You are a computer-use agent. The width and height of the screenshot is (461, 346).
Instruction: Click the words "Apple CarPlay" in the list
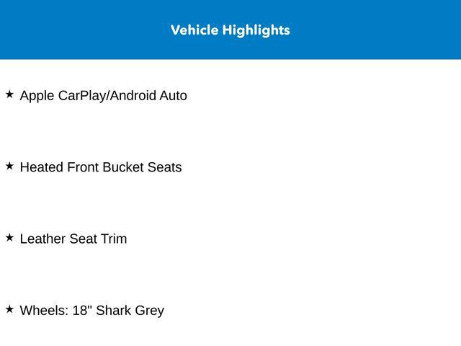click(x=63, y=95)
